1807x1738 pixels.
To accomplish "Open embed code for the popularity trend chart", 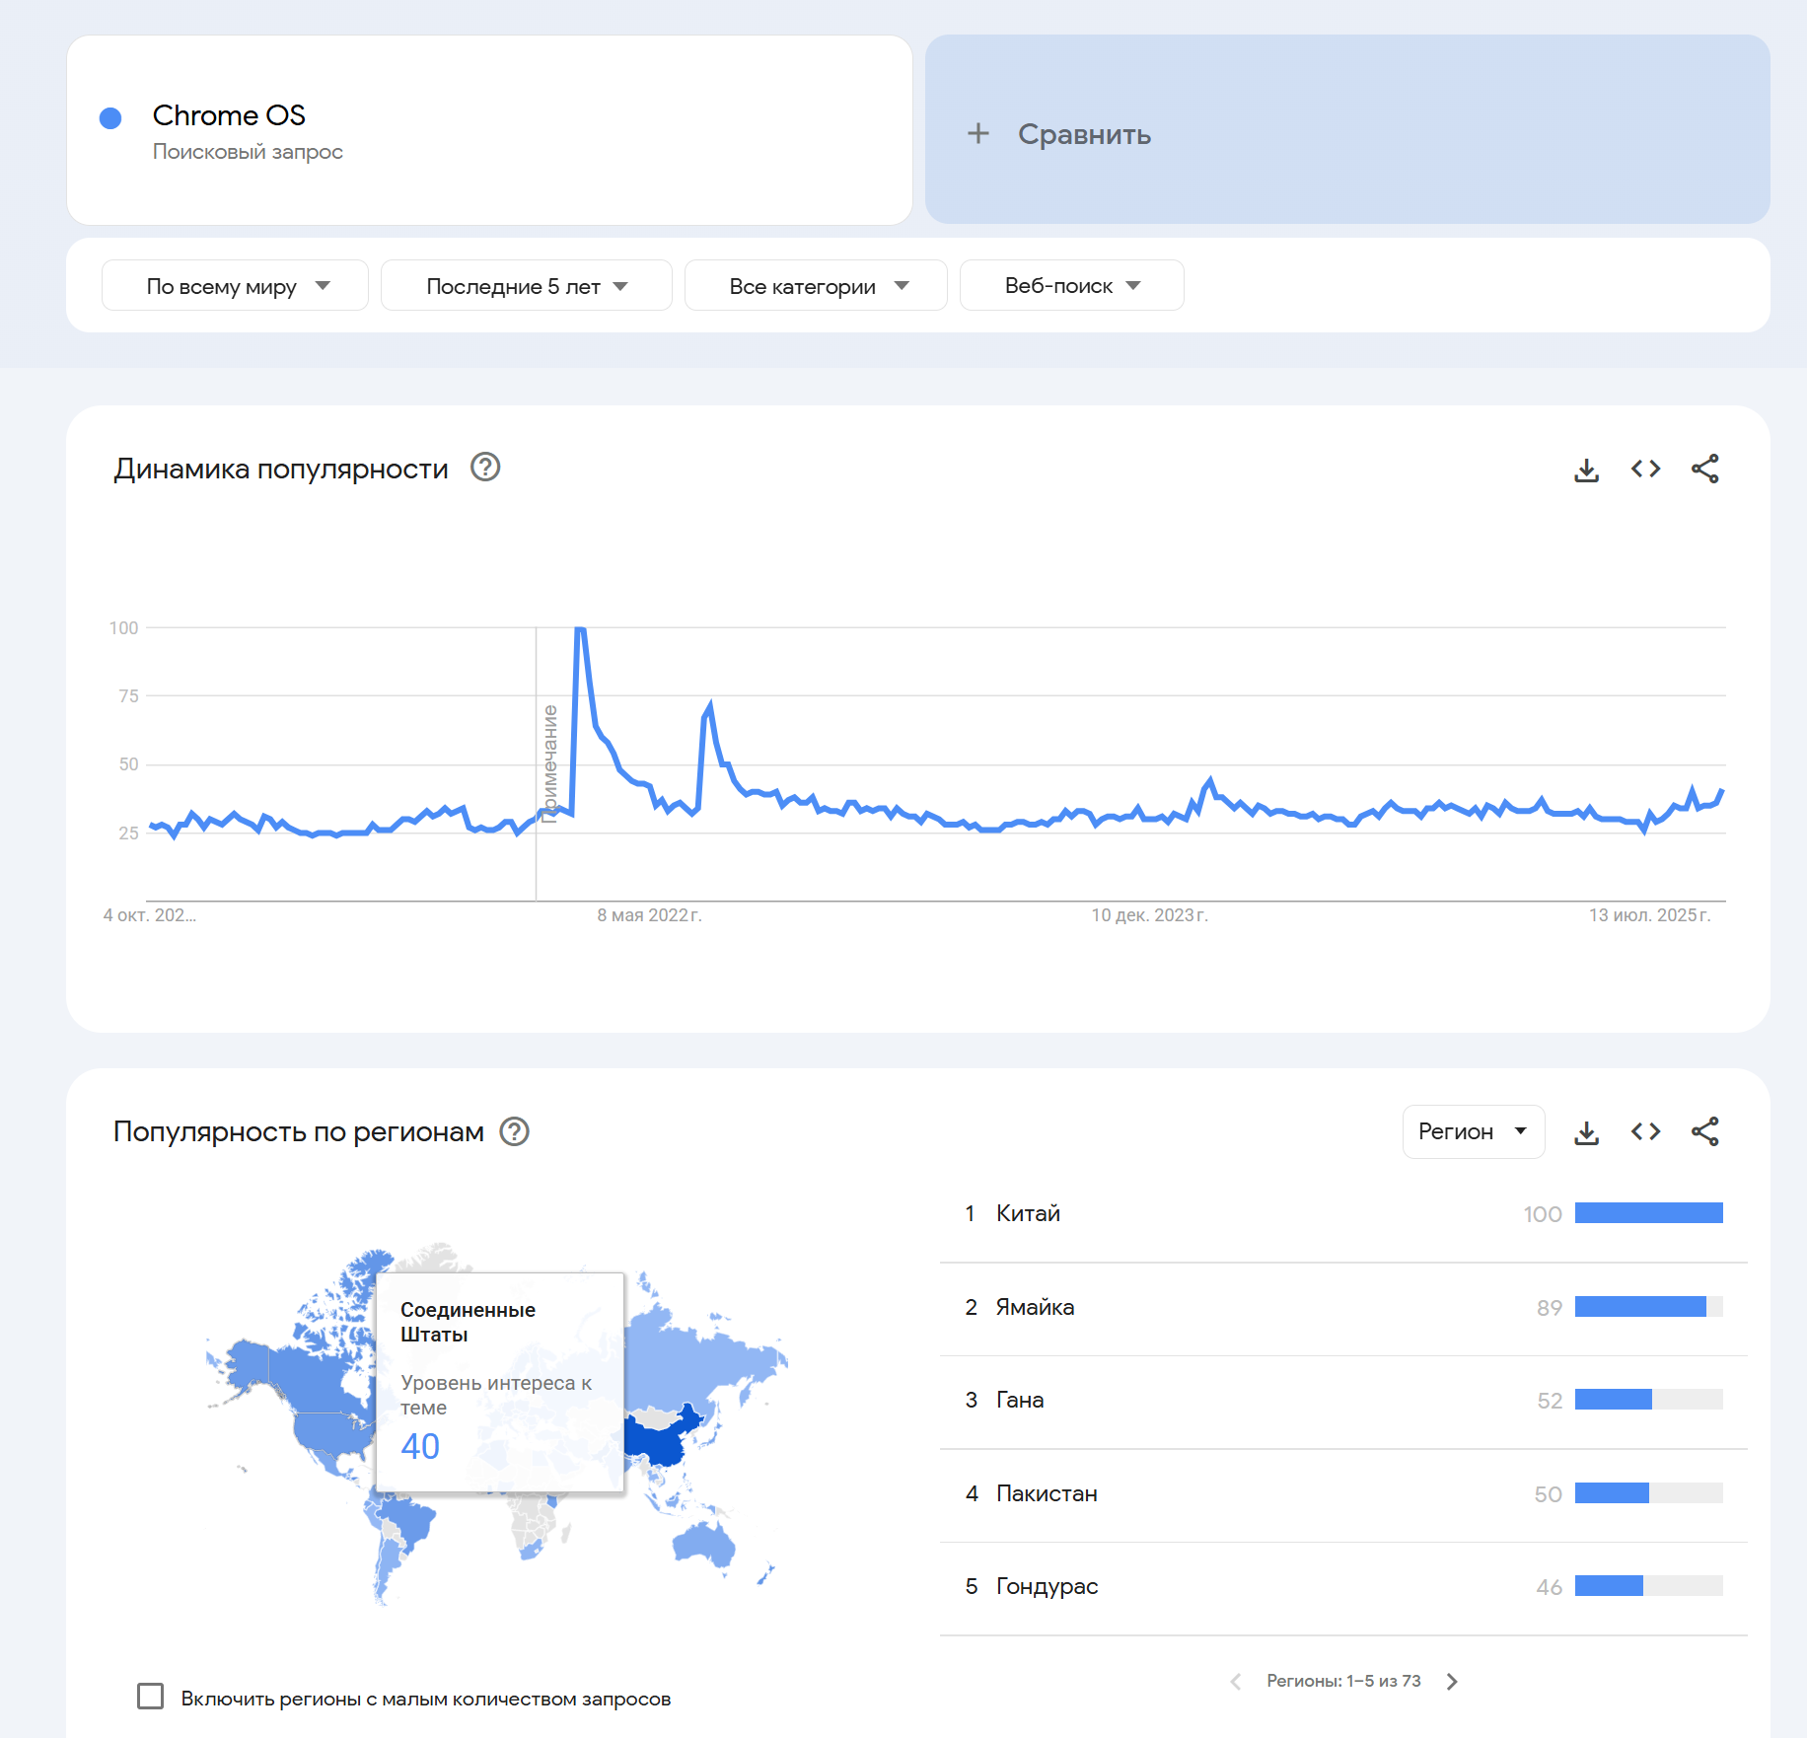I will (x=1645, y=470).
